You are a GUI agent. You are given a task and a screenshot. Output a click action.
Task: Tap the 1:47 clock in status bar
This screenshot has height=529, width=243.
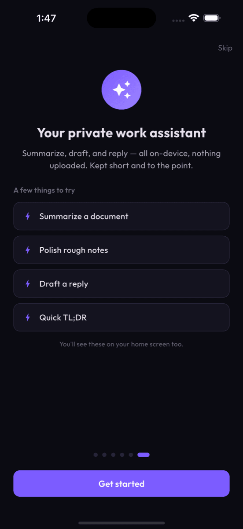(x=46, y=18)
